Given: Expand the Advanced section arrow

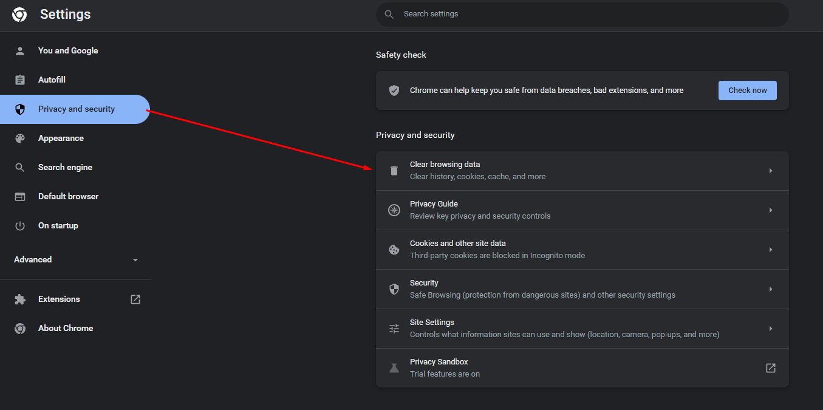Looking at the screenshot, I should [135, 260].
